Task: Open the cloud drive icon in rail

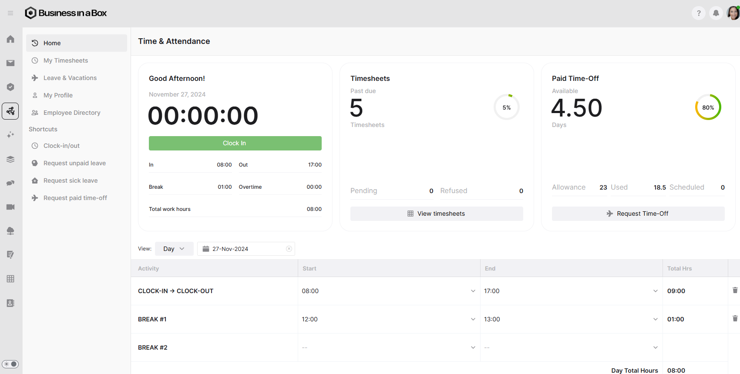Action: pos(10,231)
